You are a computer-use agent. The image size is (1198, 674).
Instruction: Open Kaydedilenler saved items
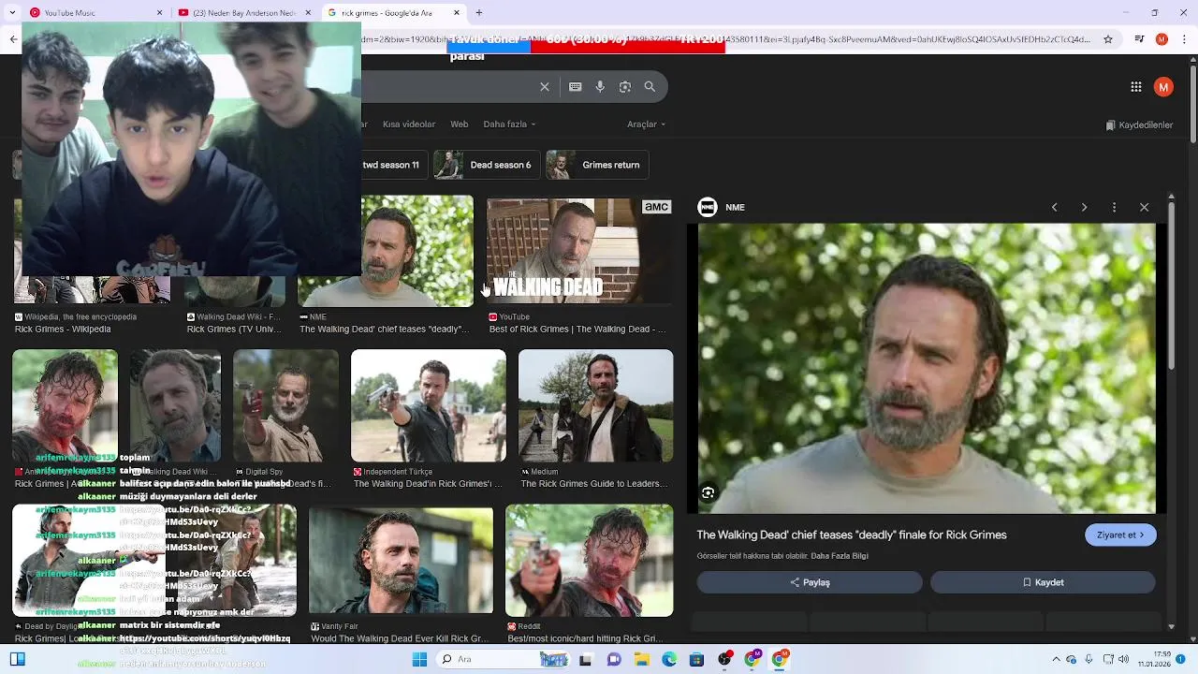tap(1139, 125)
